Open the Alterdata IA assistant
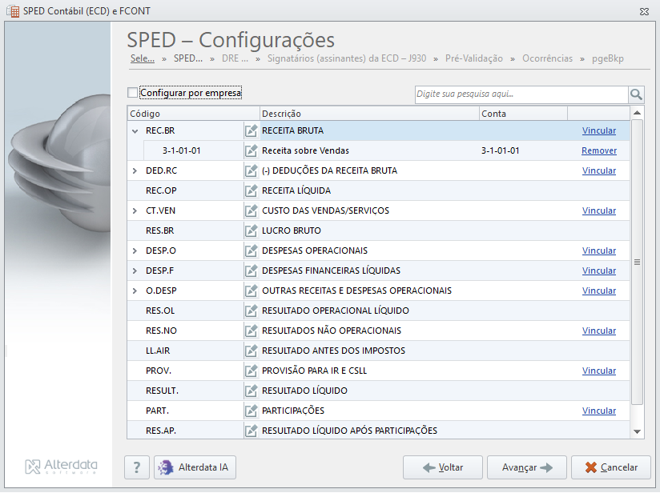660x493 pixels. click(195, 467)
